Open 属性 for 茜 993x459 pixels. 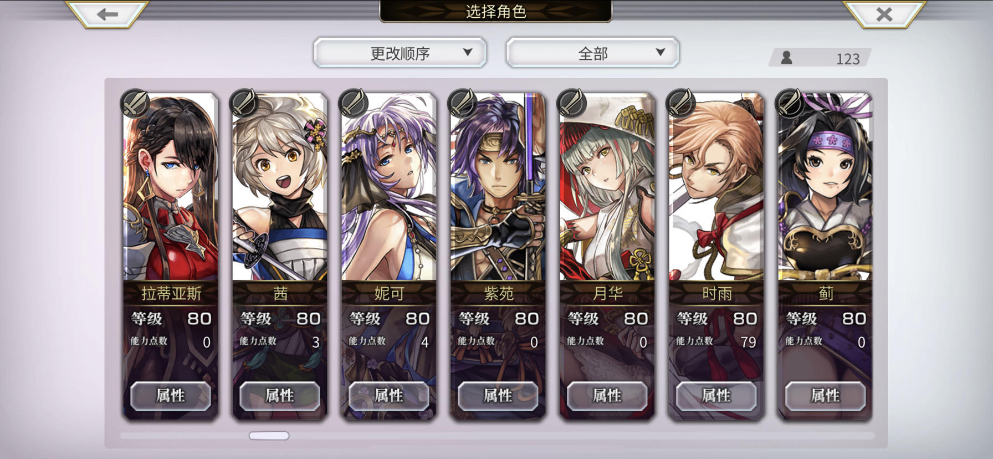coord(279,396)
